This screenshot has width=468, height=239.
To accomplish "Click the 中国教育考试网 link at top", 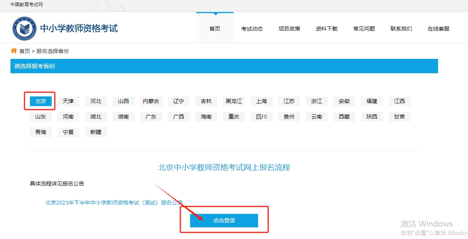I will (x=26, y=5).
